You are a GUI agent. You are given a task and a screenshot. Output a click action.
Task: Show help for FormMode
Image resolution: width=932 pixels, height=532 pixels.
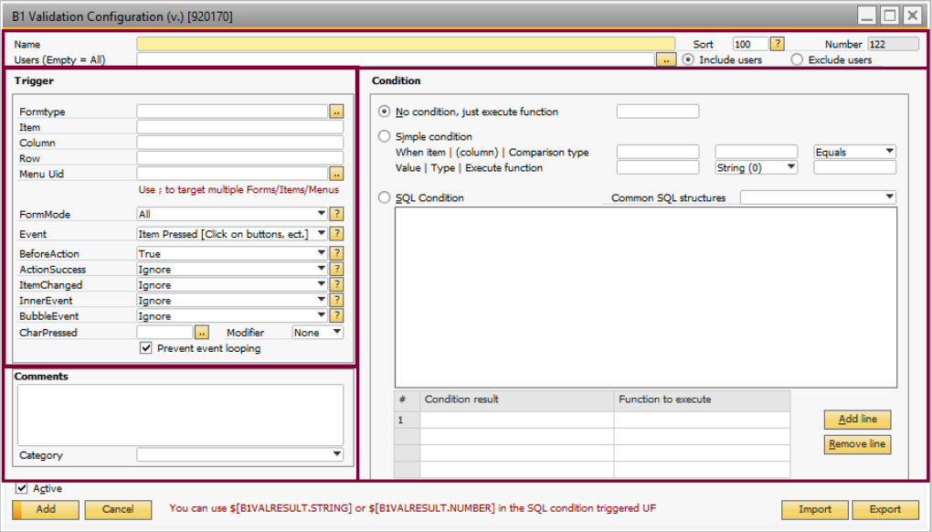pyautogui.click(x=336, y=214)
